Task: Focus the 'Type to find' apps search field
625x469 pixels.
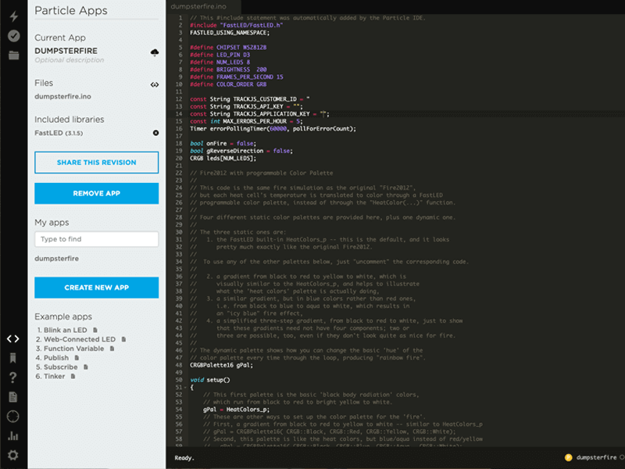Action: (96, 239)
